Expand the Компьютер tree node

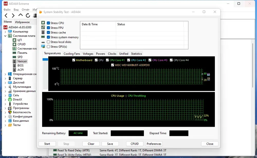(x=5, y=32)
